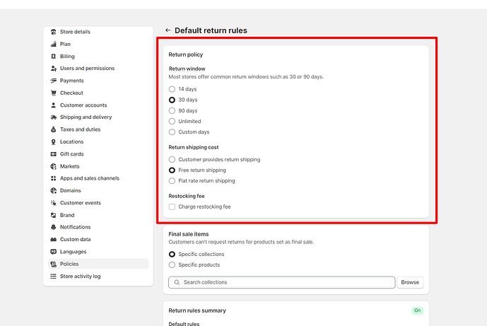
Task: Choose Custom days return window
Action: click(172, 132)
